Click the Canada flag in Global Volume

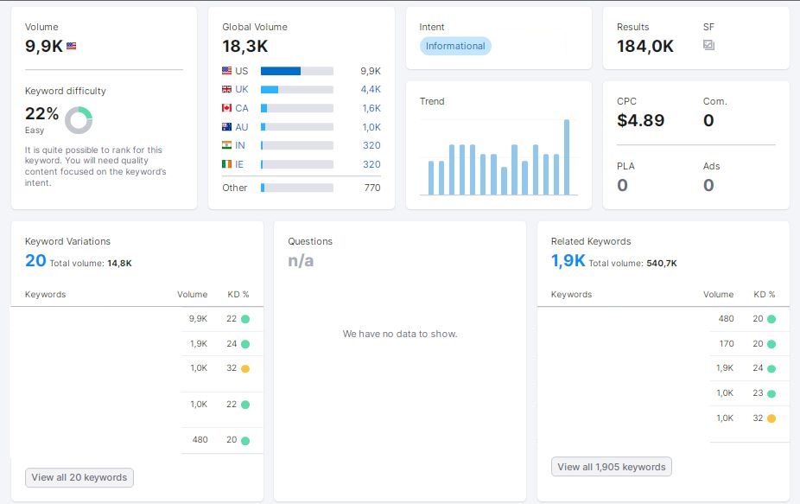(x=226, y=108)
